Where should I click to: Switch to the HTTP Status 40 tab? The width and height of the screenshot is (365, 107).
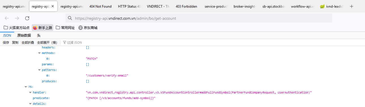(x=129, y=6)
